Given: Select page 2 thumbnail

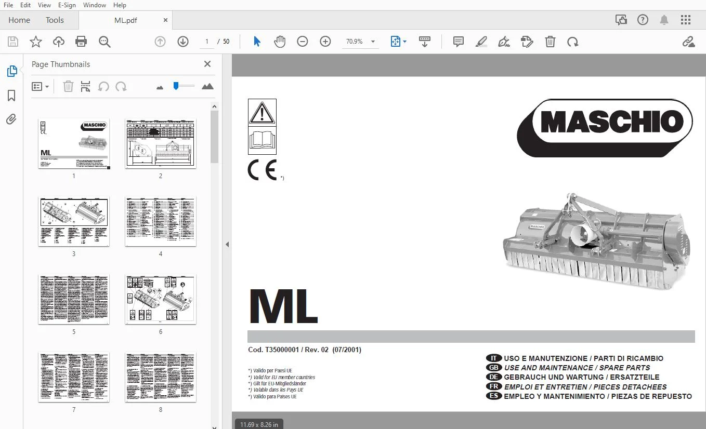Looking at the screenshot, I should pos(161,143).
